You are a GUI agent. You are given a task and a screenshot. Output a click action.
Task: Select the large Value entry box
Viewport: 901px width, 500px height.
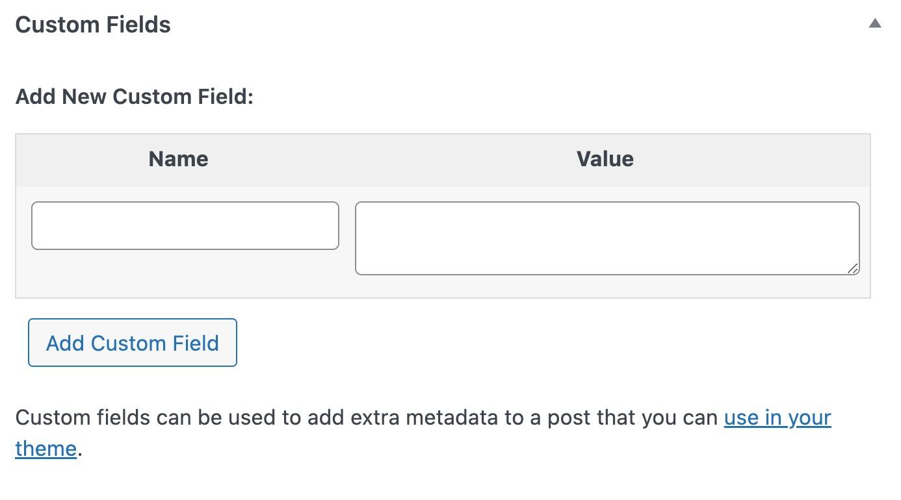pos(607,238)
